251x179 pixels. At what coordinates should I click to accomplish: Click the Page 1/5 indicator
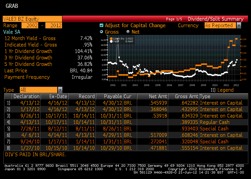click(x=174, y=19)
